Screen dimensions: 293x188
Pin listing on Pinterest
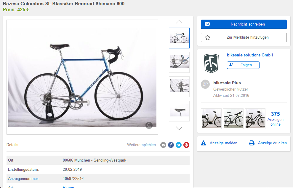coord(186,145)
